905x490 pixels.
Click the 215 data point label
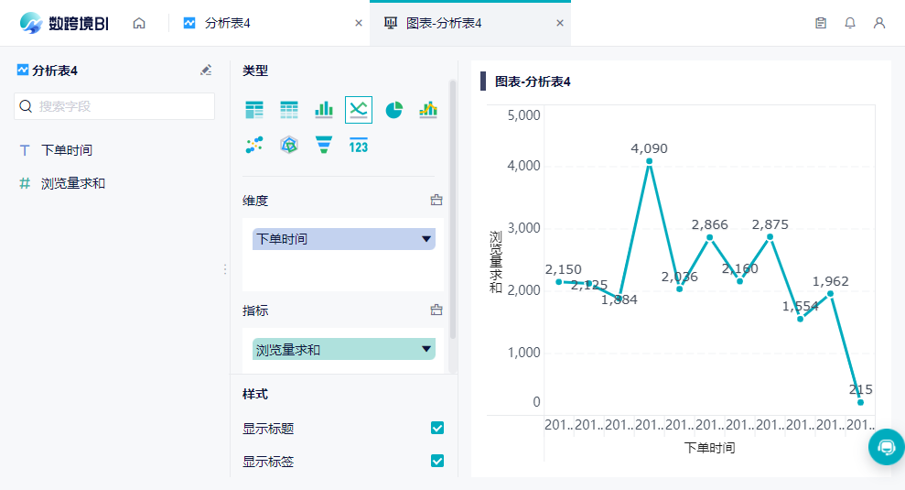point(860,389)
